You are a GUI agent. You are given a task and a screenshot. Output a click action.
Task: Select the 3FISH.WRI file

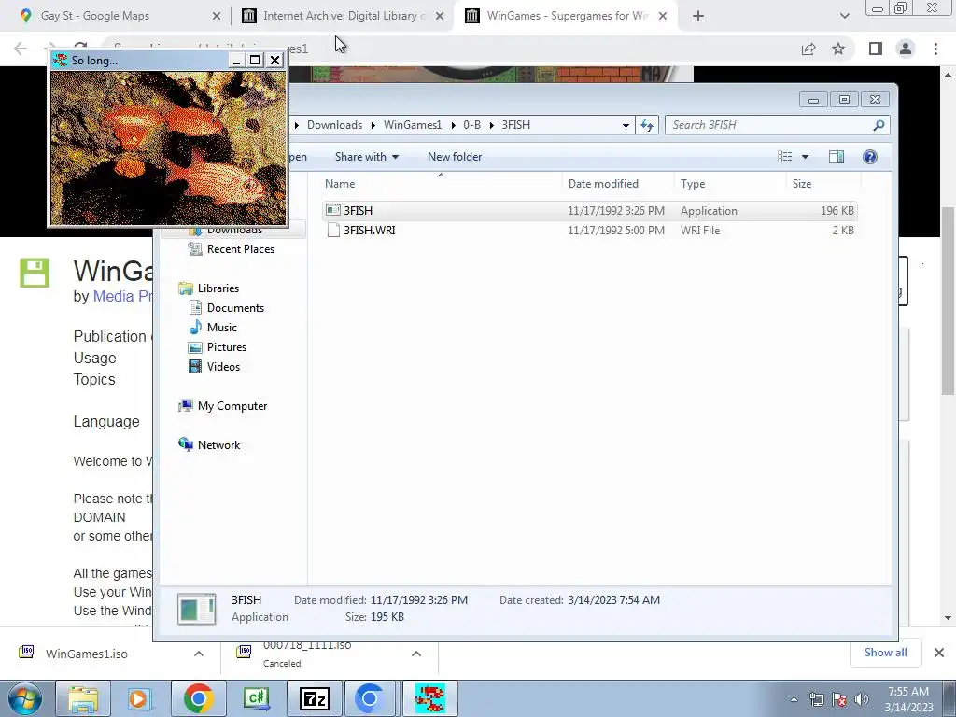pos(590,231)
